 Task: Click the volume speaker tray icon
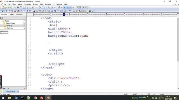point(162,98)
